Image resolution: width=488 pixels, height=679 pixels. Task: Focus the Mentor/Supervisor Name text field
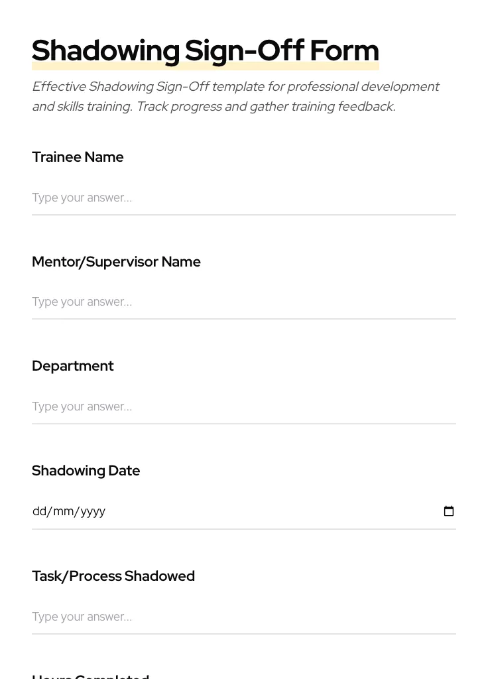click(243, 302)
